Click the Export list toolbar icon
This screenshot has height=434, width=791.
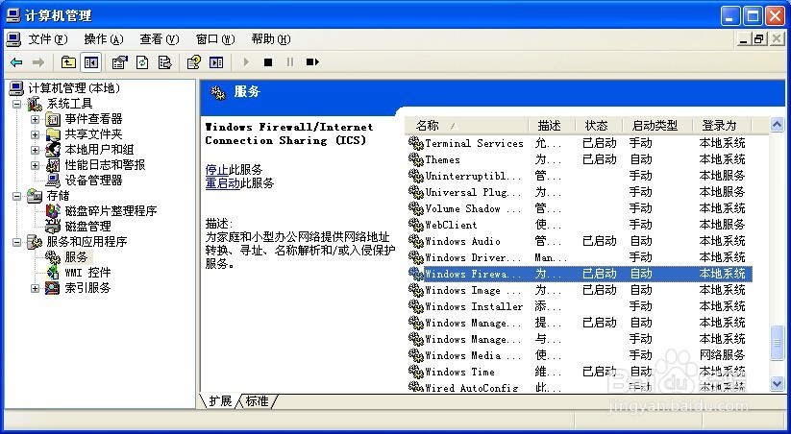165,62
